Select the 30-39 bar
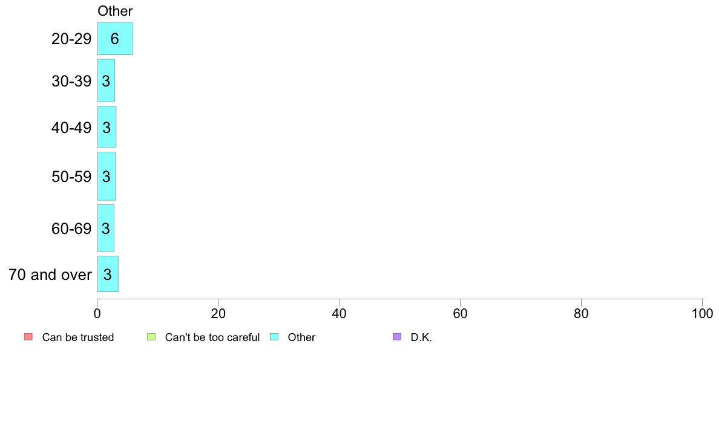The image size is (719, 445). [x=106, y=80]
